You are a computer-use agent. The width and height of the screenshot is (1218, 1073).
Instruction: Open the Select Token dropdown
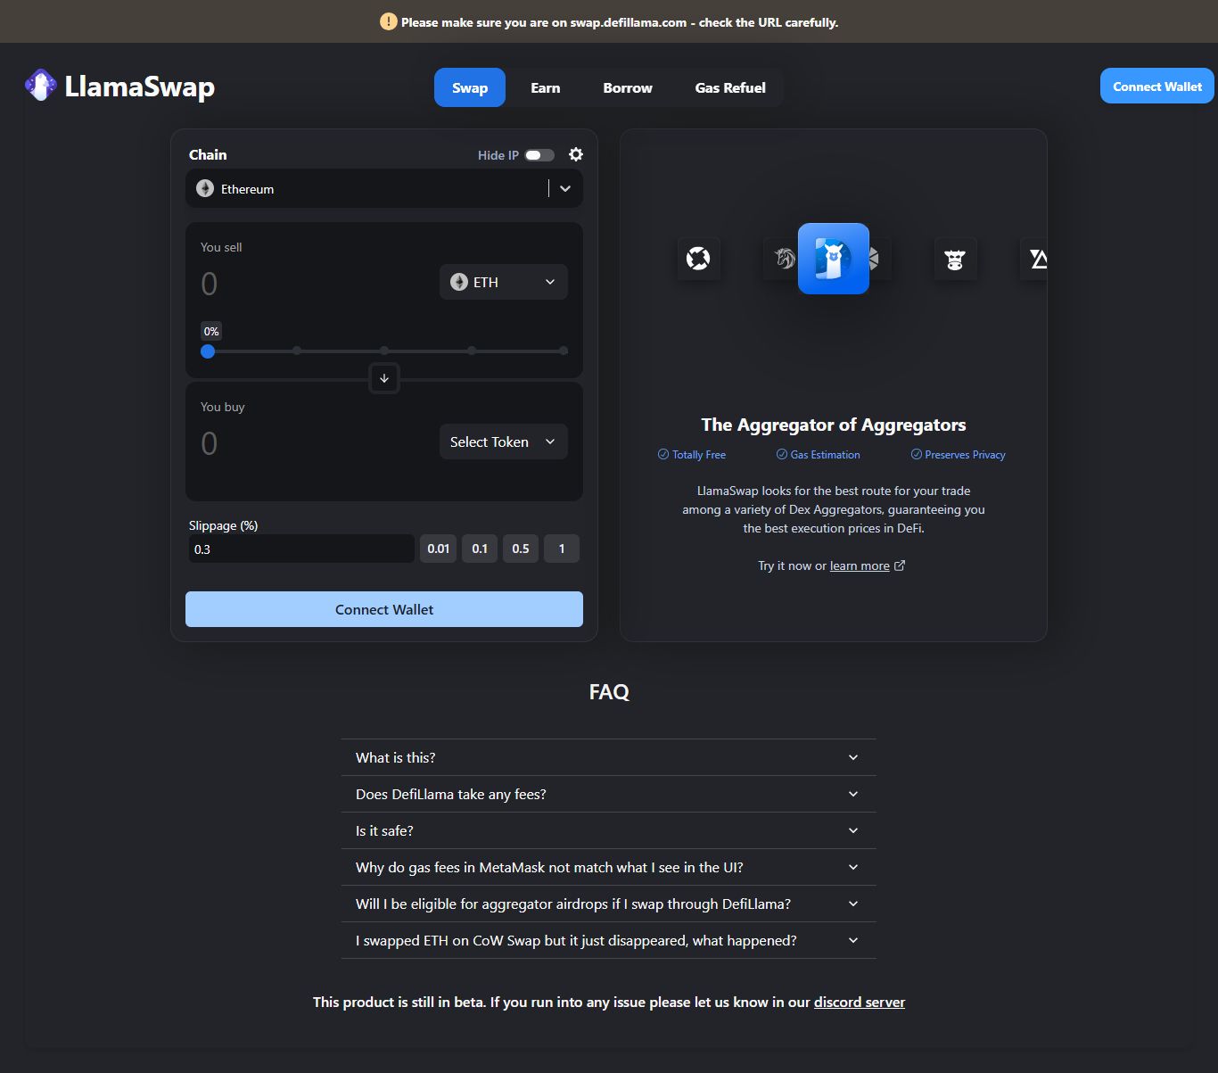pos(504,442)
